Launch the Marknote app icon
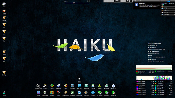 (x=86, y=86)
